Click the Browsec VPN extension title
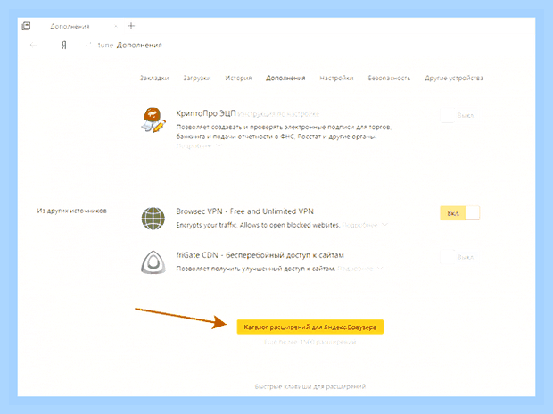This screenshot has height=414, width=553. pos(244,211)
